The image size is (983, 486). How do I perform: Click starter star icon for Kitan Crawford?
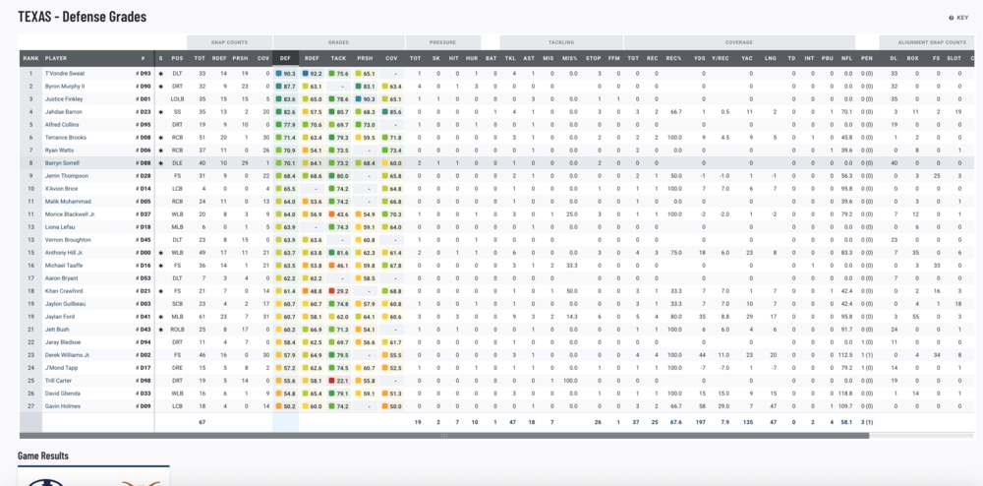click(x=160, y=291)
